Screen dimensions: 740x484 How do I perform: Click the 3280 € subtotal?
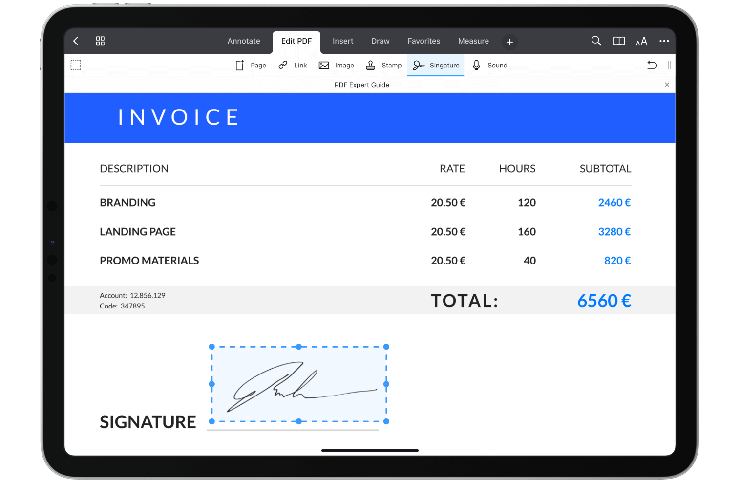pyautogui.click(x=614, y=232)
